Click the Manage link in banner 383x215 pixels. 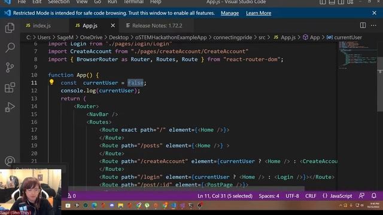pos(230,13)
